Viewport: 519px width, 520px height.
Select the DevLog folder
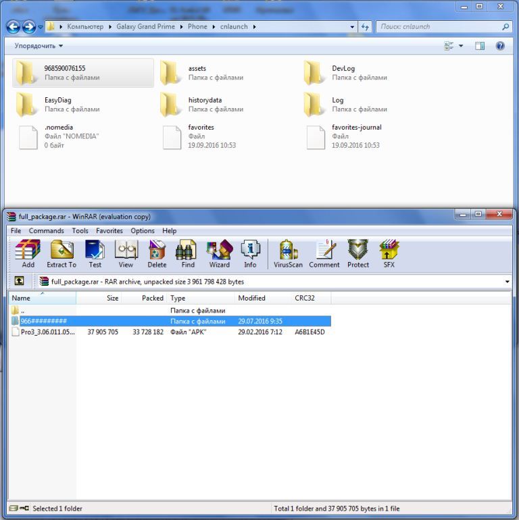coord(346,73)
